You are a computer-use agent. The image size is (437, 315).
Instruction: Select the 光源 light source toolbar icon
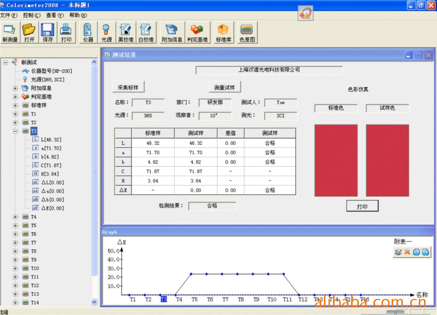click(106, 33)
